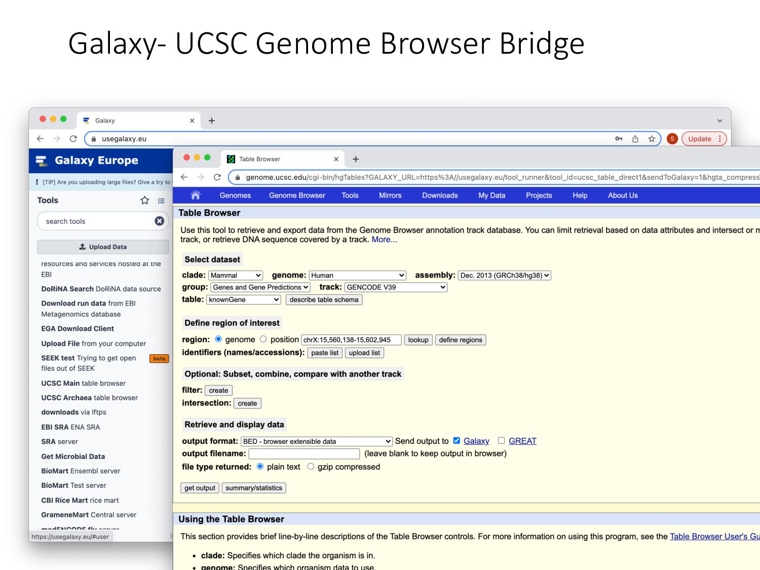Open new tab next to Table Browser tab

pos(356,159)
